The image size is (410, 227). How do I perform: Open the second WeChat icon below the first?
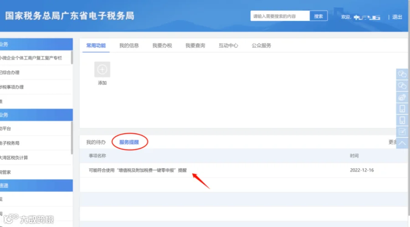[x=402, y=86]
